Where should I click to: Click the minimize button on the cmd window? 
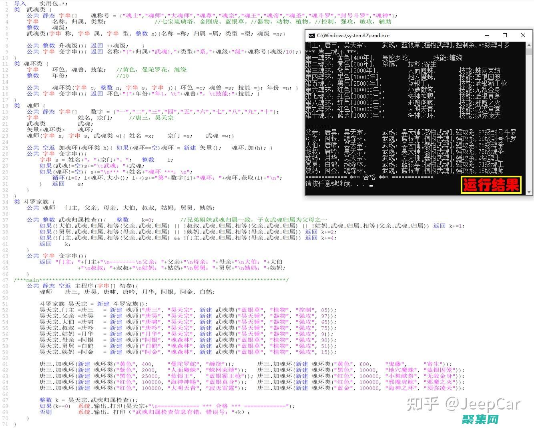click(487, 35)
